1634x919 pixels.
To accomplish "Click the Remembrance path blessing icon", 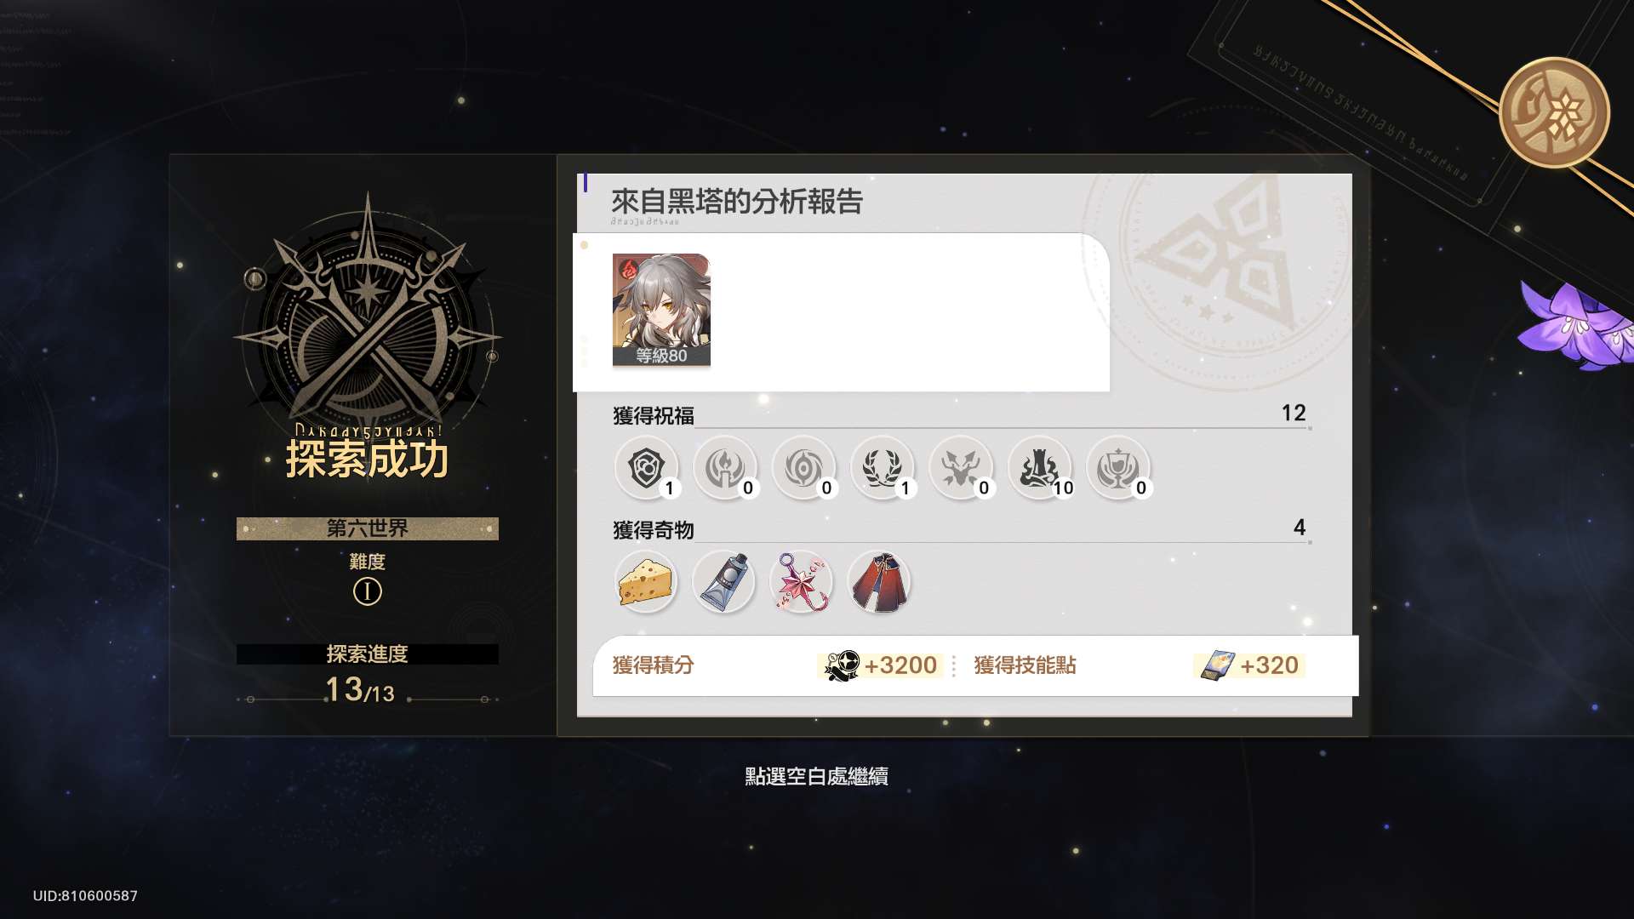I will coord(724,467).
